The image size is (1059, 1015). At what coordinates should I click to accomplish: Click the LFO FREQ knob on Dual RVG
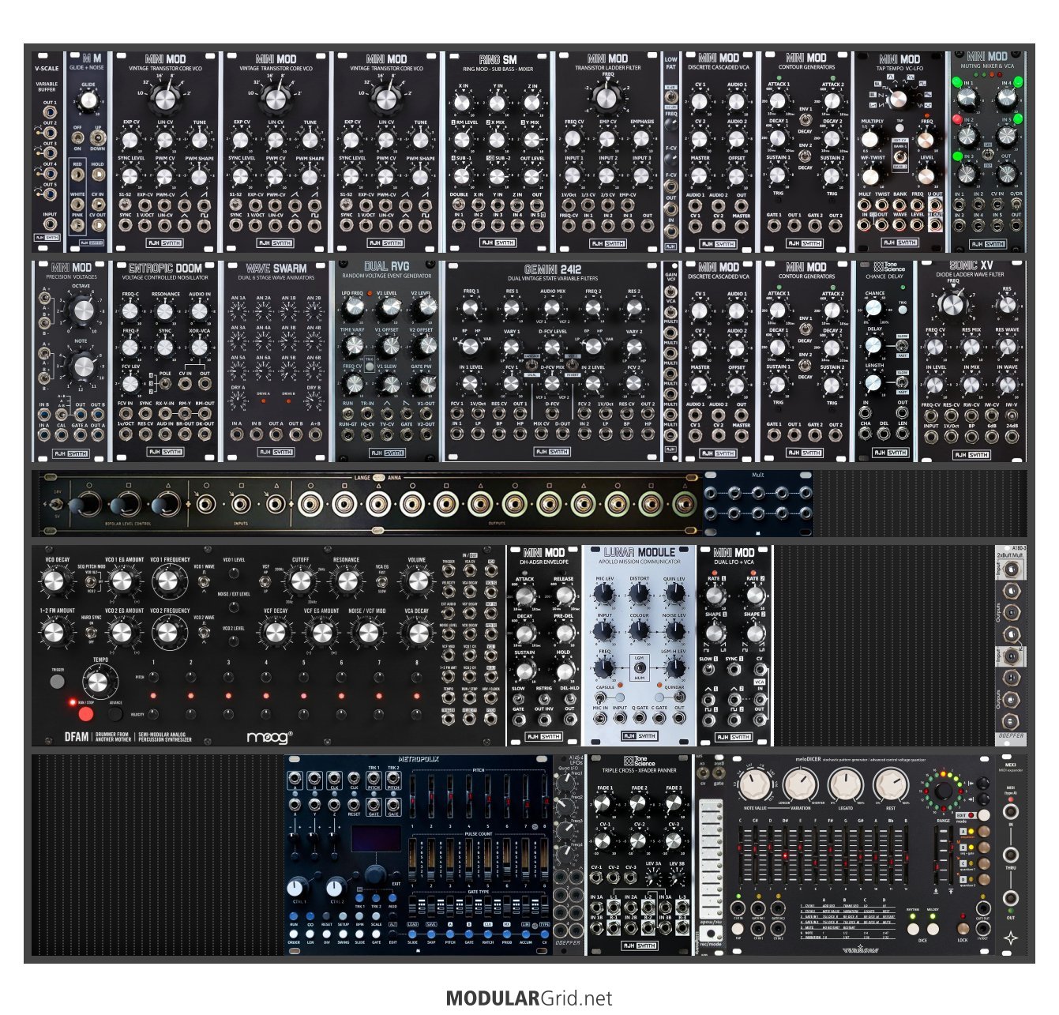tap(353, 309)
